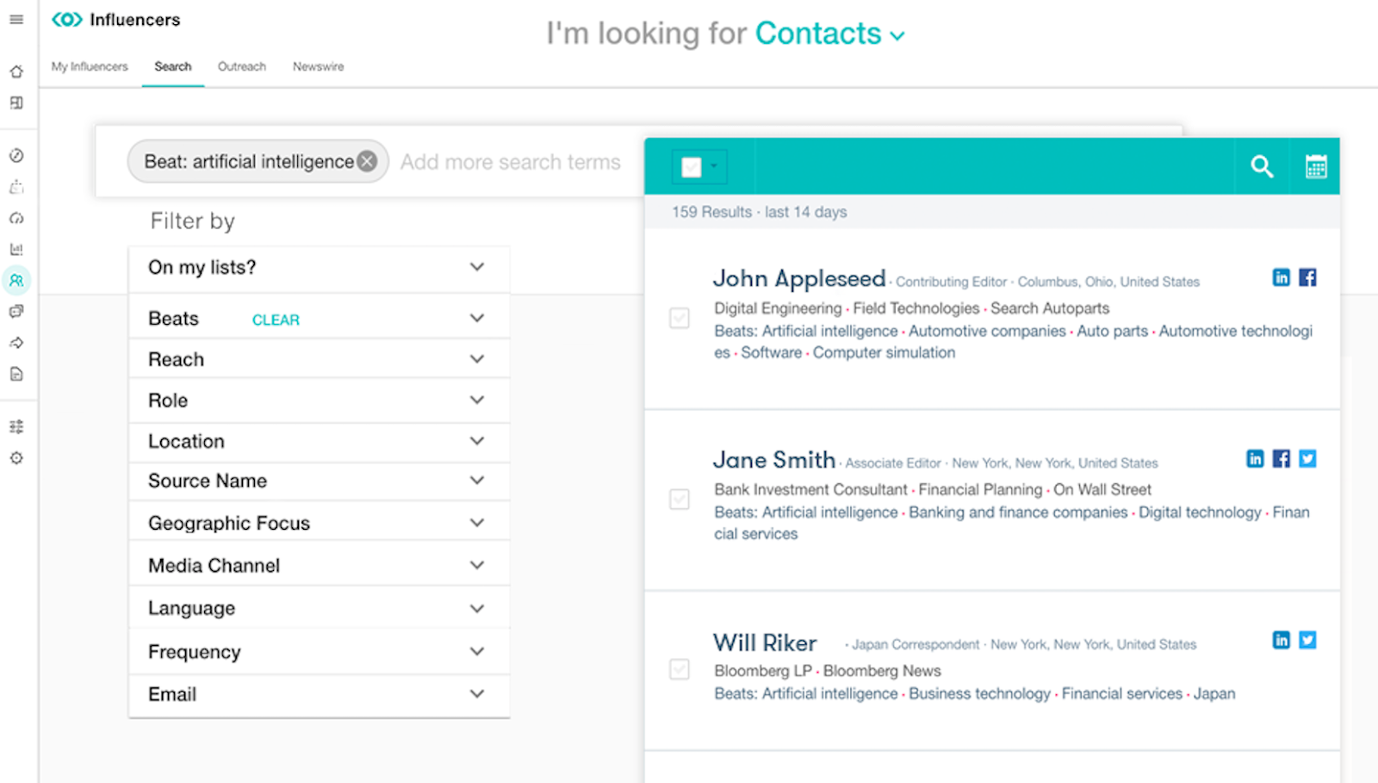This screenshot has height=783, width=1378.
Task: Check the box next to Jane Smith
Action: pyautogui.click(x=680, y=500)
